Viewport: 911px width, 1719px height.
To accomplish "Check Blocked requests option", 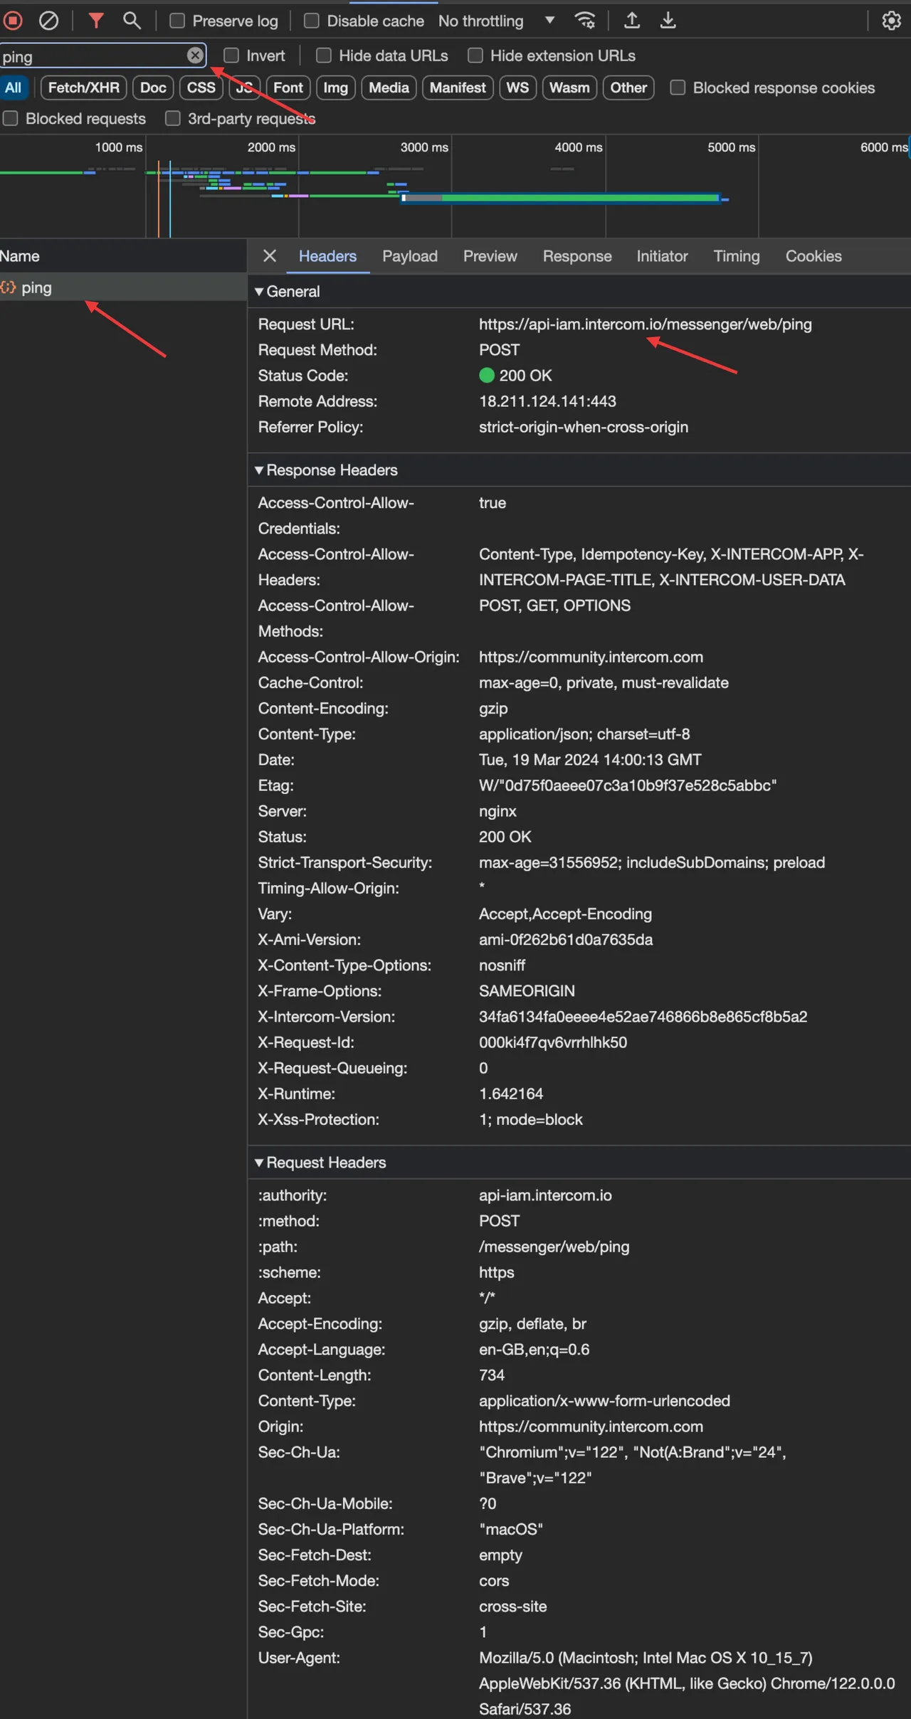I will tap(11, 118).
